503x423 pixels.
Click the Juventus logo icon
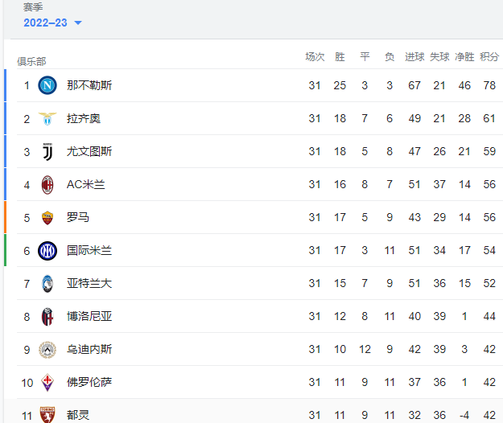tap(47, 151)
